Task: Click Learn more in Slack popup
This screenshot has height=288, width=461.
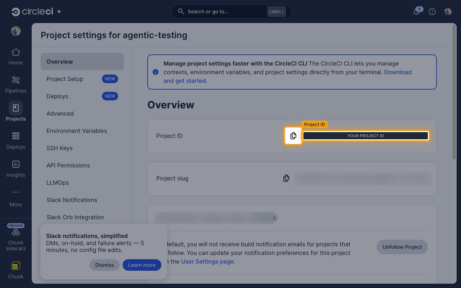Action: pyautogui.click(x=142, y=265)
